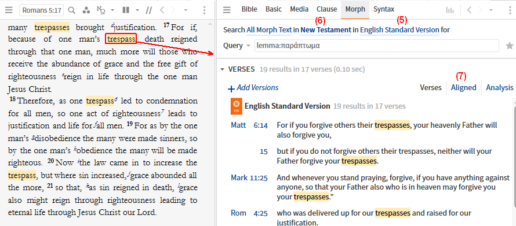Open the dropdown arrow next to parallel resources

point(137,10)
